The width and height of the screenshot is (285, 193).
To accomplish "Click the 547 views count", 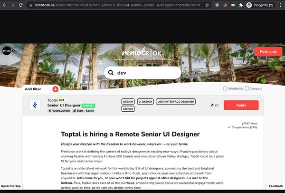I will click(x=249, y=123).
